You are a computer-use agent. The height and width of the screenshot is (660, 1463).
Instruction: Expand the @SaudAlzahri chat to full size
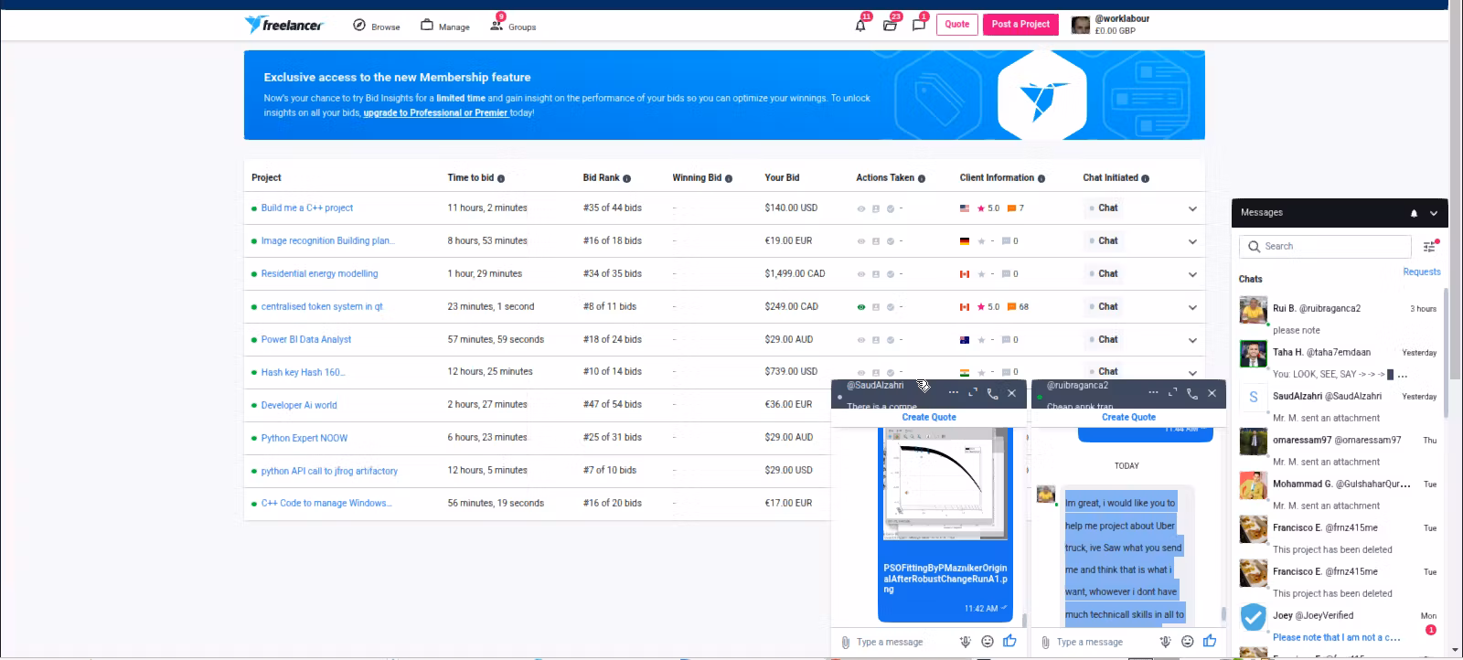[x=973, y=392]
